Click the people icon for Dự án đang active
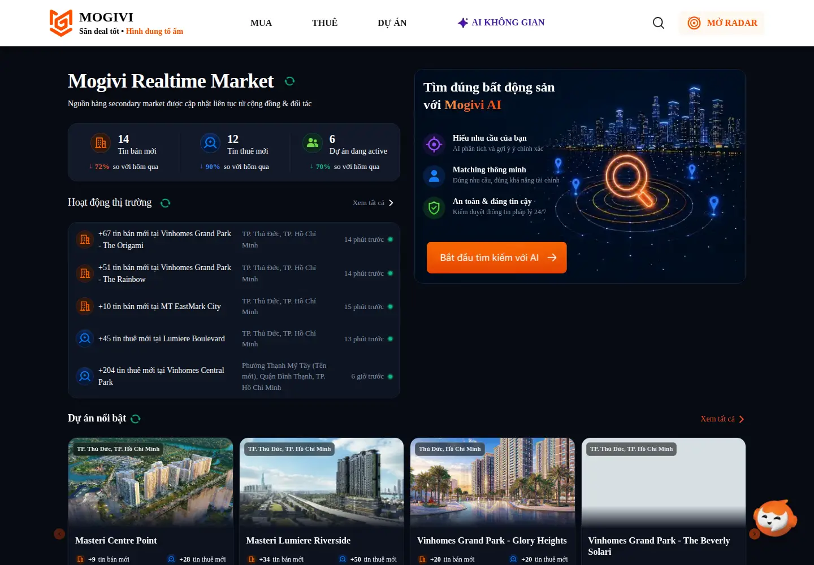The image size is (814, 565). click(313, 143)
